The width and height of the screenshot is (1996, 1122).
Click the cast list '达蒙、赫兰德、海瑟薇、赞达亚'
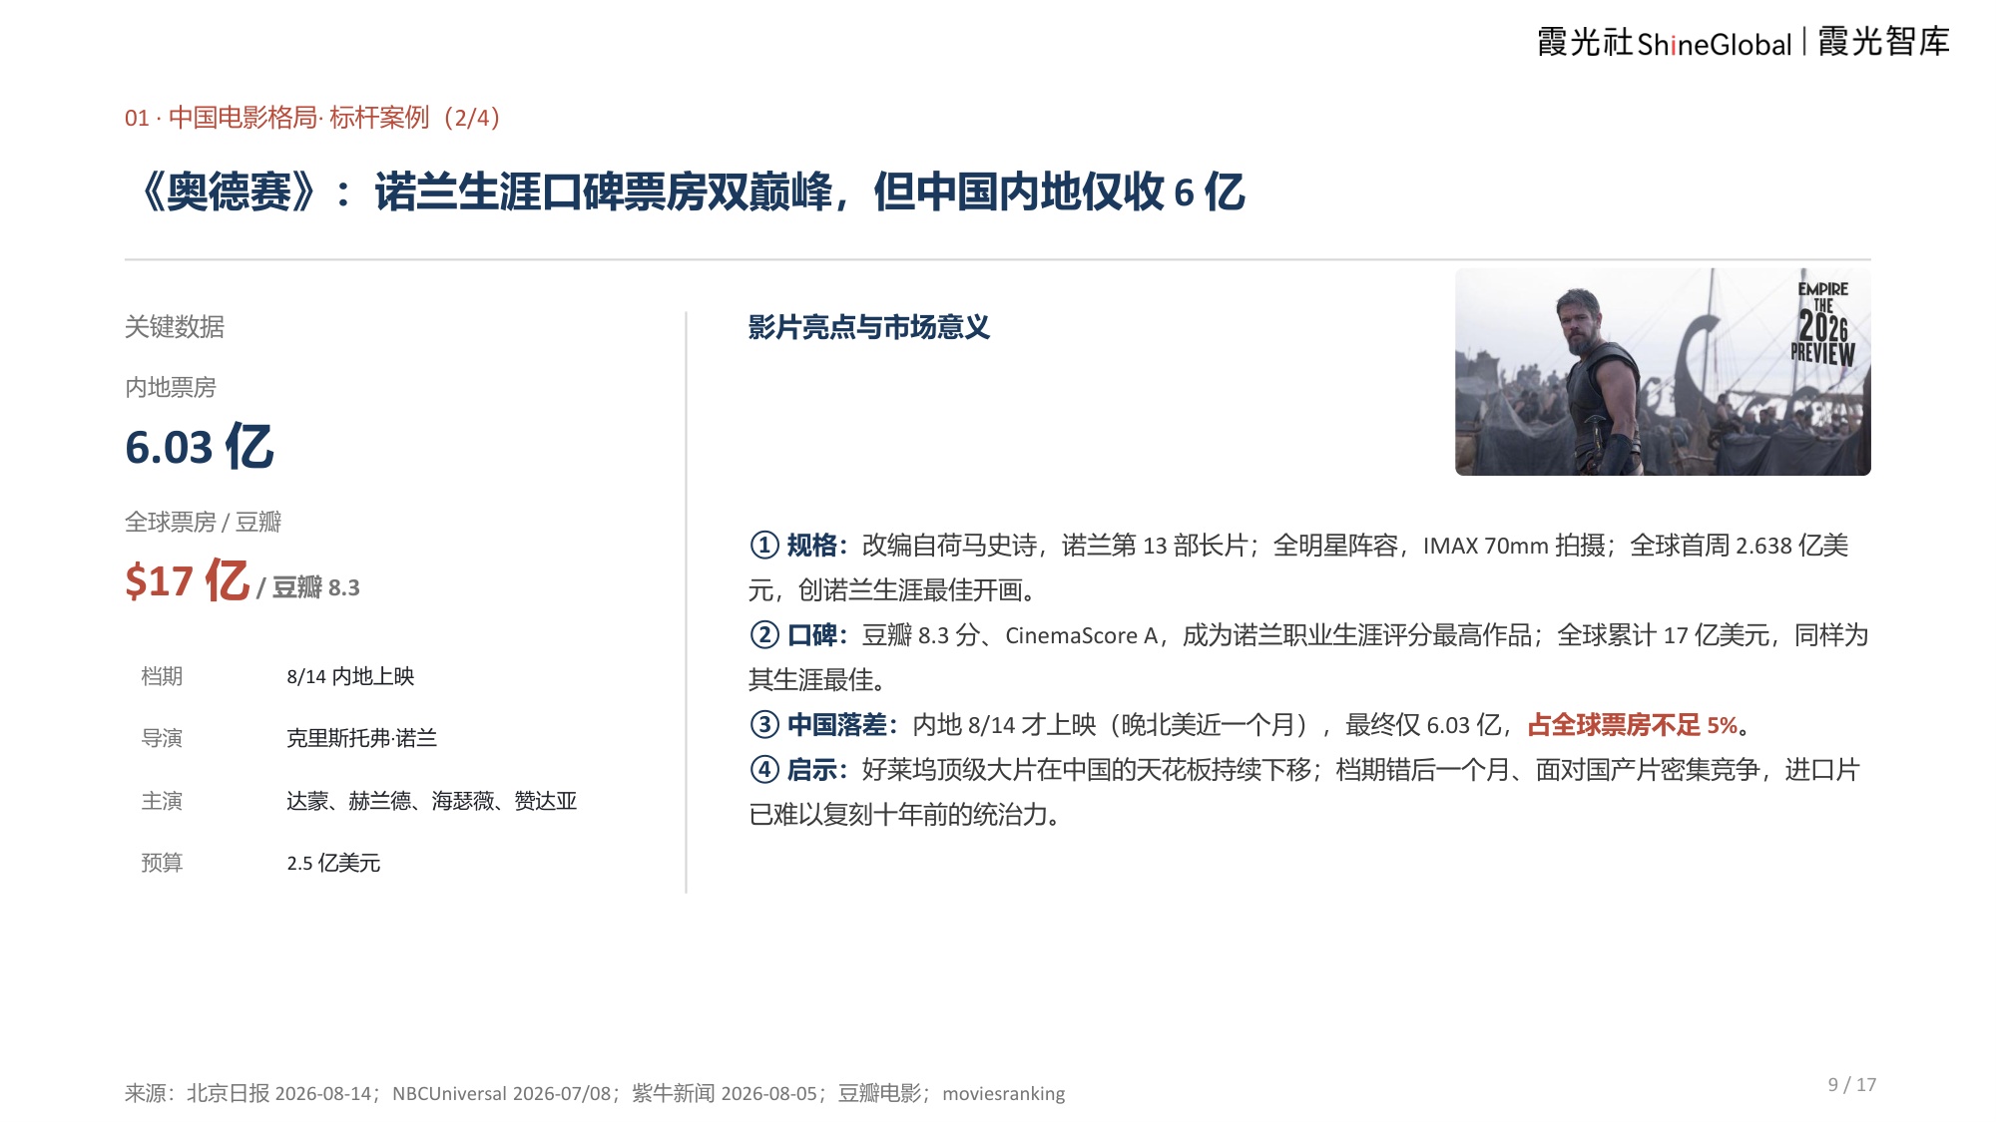click(x=432, y=801)
